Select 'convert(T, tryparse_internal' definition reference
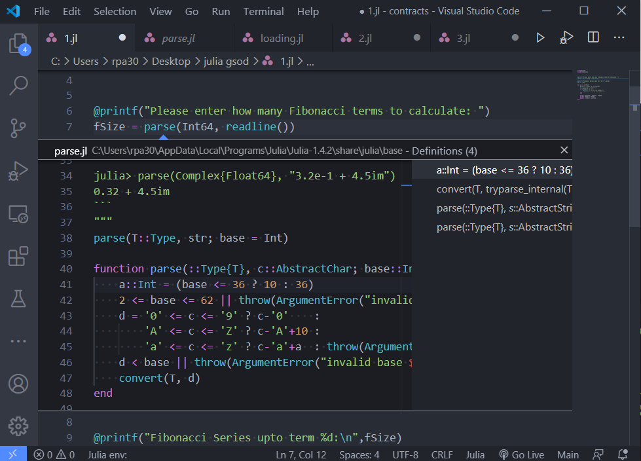The image size is (641, 461). click(492, 189)
